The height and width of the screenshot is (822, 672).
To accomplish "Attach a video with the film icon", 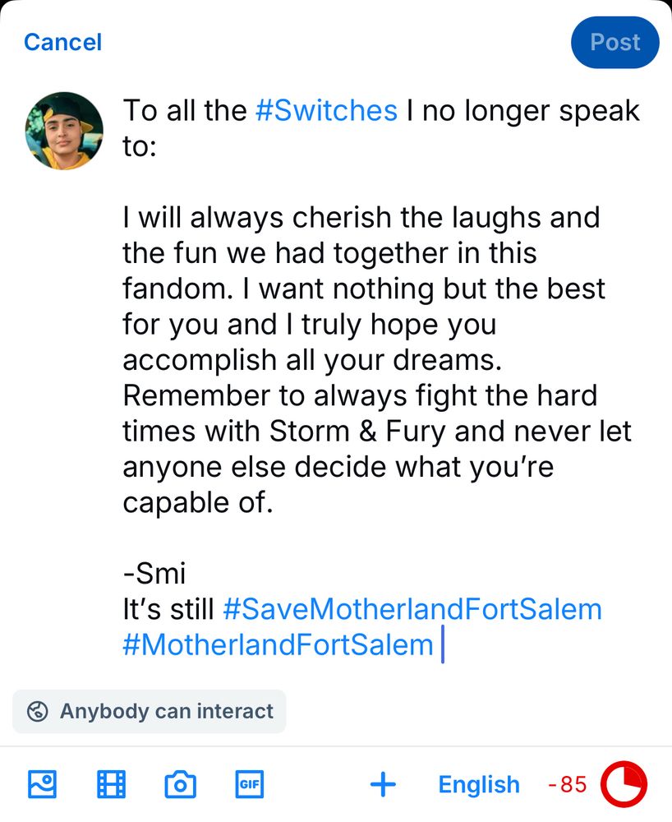I will 111,784.
